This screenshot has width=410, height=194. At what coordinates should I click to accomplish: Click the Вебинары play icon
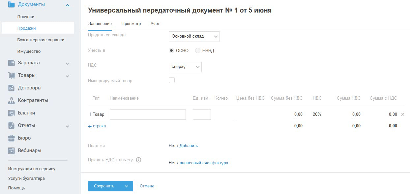point(12,150)
